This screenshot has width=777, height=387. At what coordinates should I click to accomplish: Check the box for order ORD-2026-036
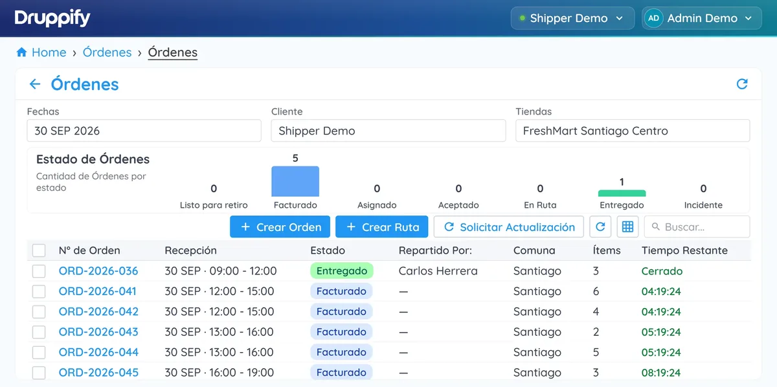39,271
